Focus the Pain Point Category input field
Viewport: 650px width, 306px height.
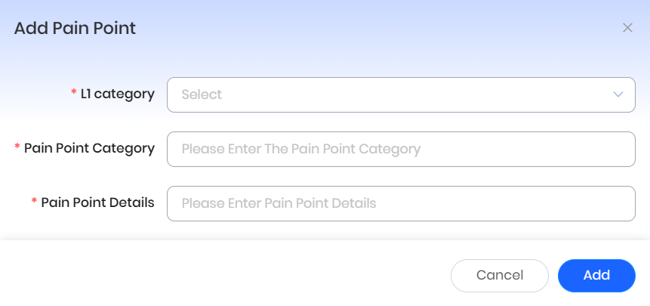(400, 149)
